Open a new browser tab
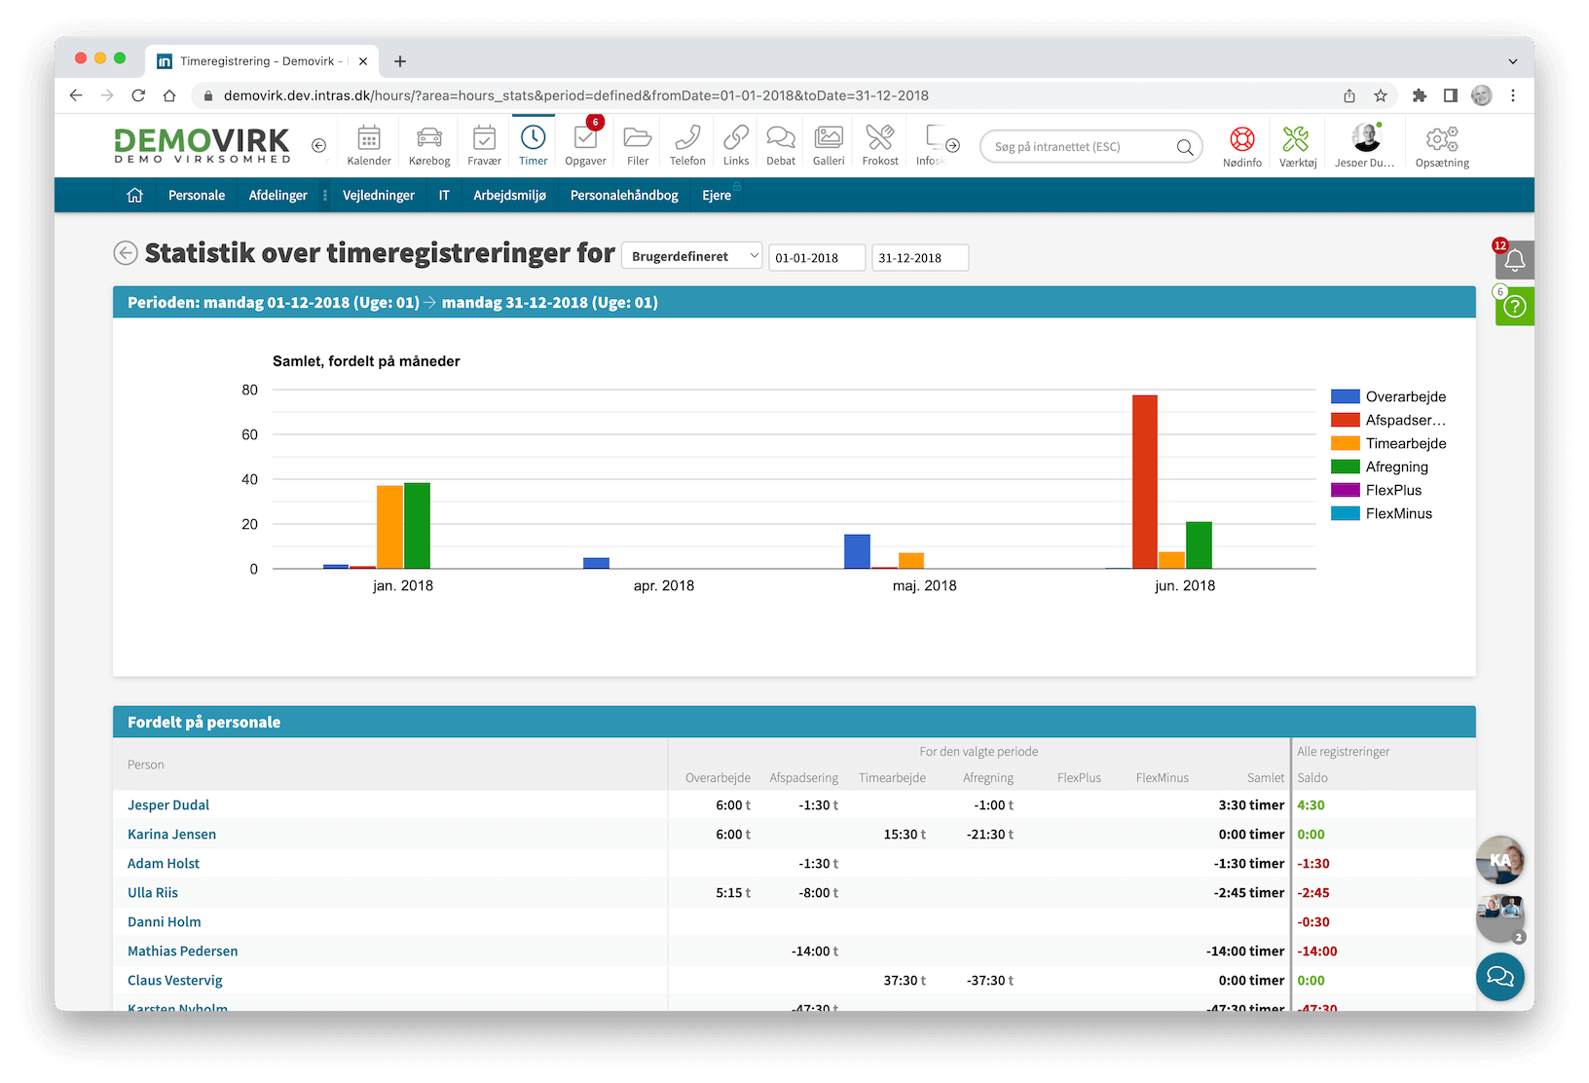The height and width of the screenshot is (1083, 1589). [x=400, y=60]
